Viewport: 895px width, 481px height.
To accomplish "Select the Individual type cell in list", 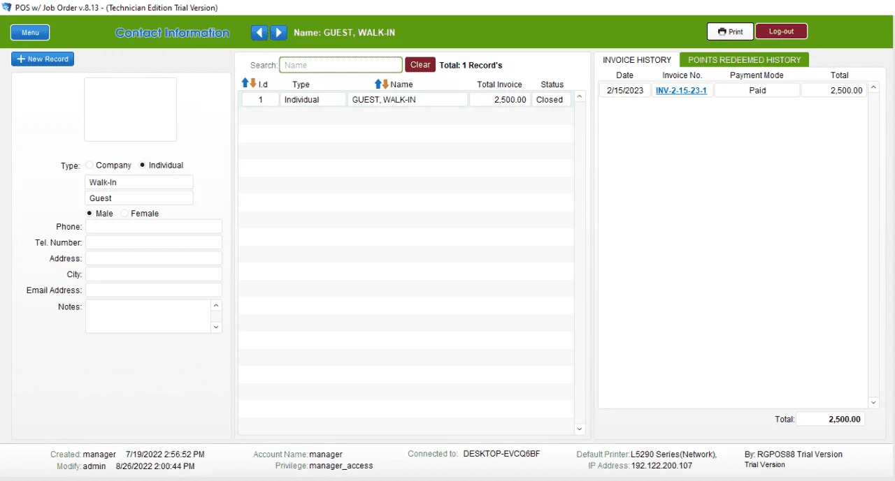I will tap(312, 100).
